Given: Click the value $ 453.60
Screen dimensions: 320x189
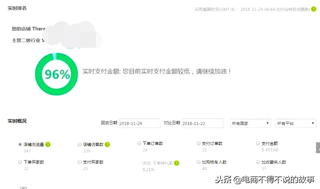Looking at the screenshot, I should (270, 150).
